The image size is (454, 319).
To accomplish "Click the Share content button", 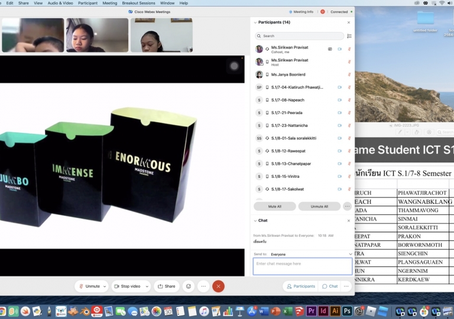I will [167, 287].
